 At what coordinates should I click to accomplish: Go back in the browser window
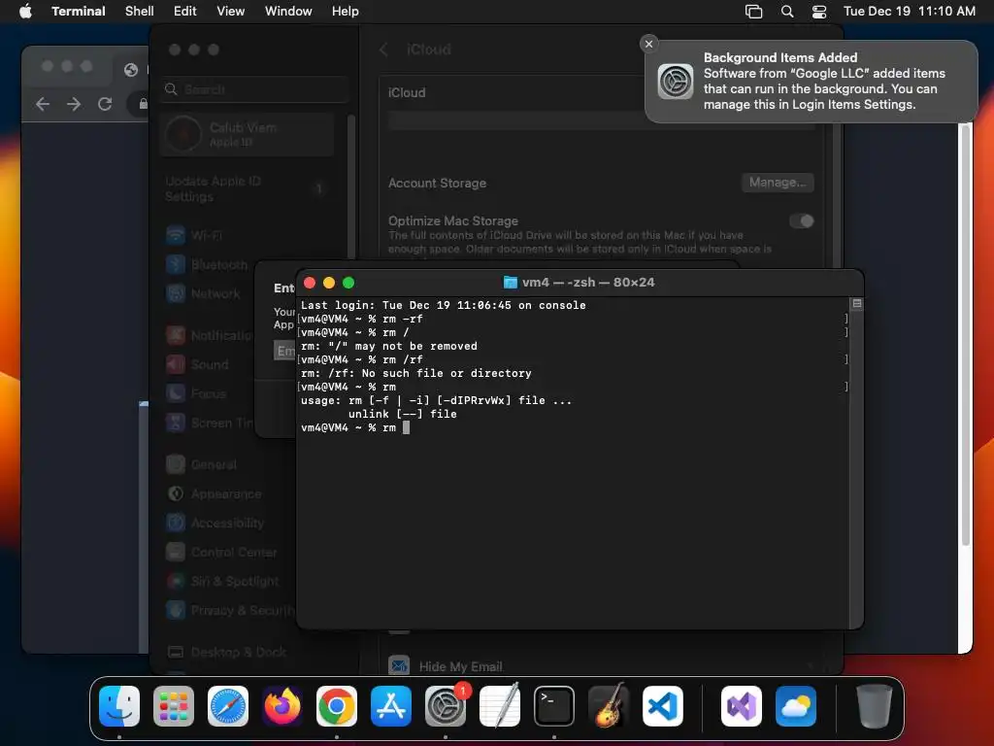pyautogui.click(x=43, y=104)
